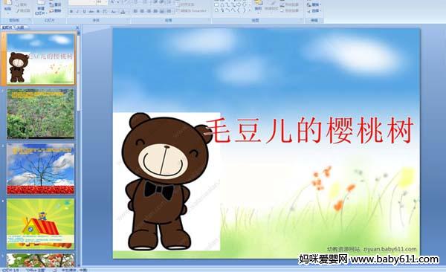Toggle italic formatting in the ribbon

click(77, 11)
